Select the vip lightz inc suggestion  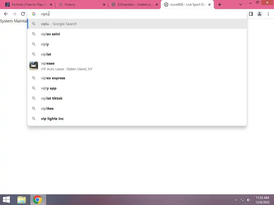137,119
